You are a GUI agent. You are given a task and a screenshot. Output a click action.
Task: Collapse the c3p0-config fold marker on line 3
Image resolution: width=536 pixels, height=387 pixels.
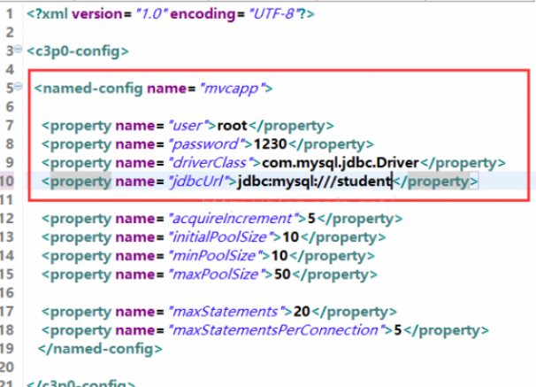pos(18,49)
